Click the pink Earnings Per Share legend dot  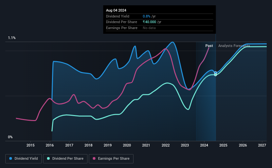pyautogui.click(x=94, y=158)
